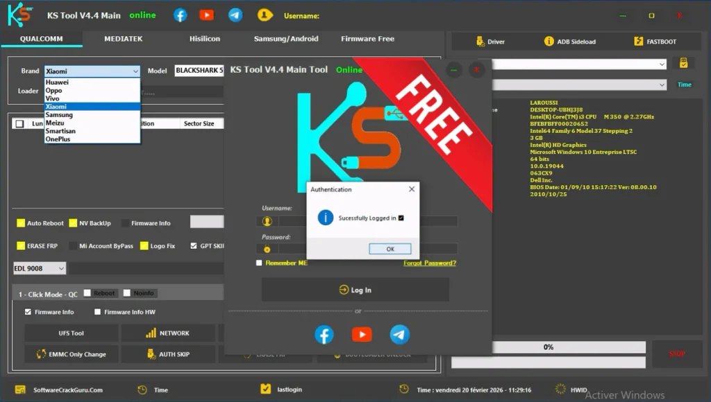Image resolution: width=711 pixels, height=402 pixels.
Task: Enable the ERASE FRP checkbox
Action: 21,246
